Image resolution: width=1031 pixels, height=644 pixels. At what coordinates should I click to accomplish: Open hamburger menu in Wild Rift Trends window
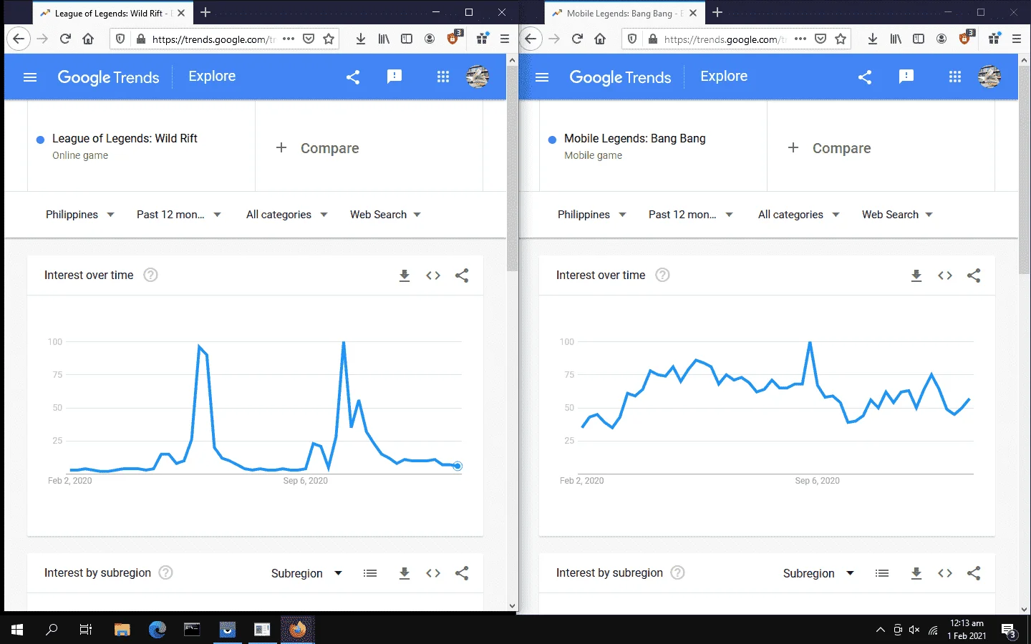(x=30, y=77)
